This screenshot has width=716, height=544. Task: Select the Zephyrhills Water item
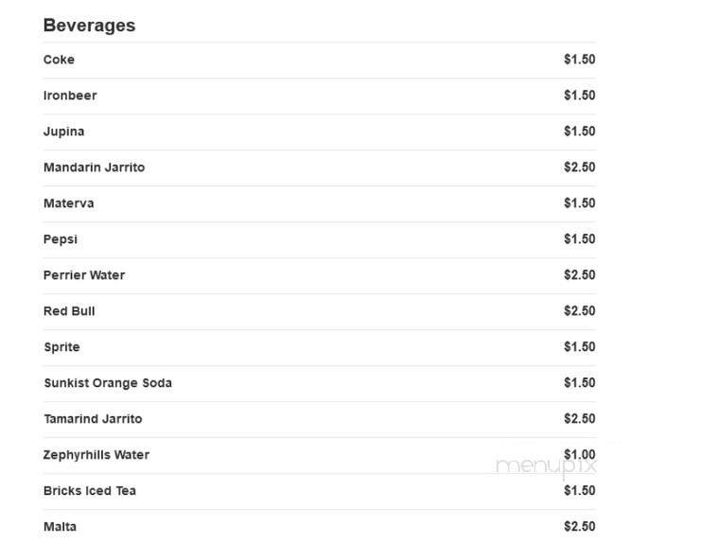(x=96, y=455)
